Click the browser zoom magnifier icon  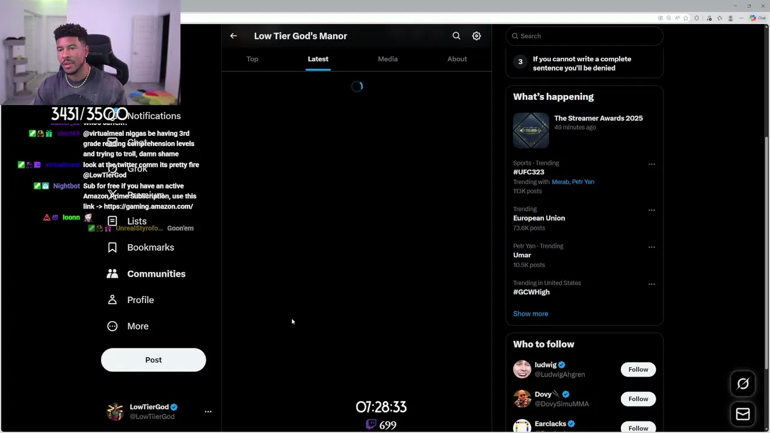point(669,18)
